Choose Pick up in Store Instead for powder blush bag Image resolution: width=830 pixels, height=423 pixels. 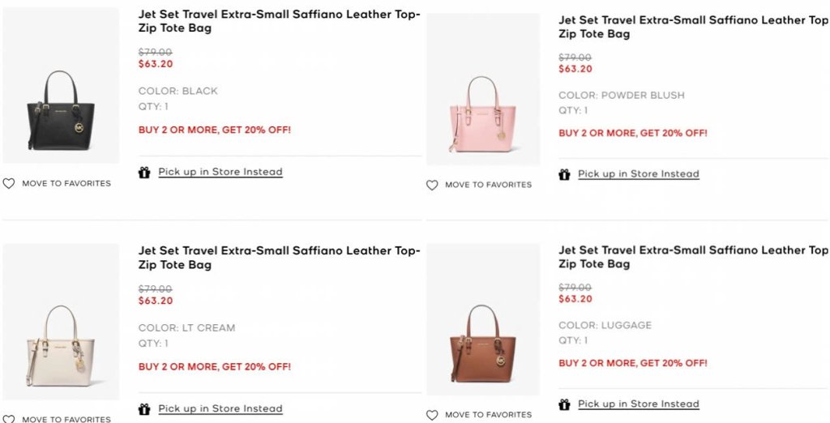[639, 174]
